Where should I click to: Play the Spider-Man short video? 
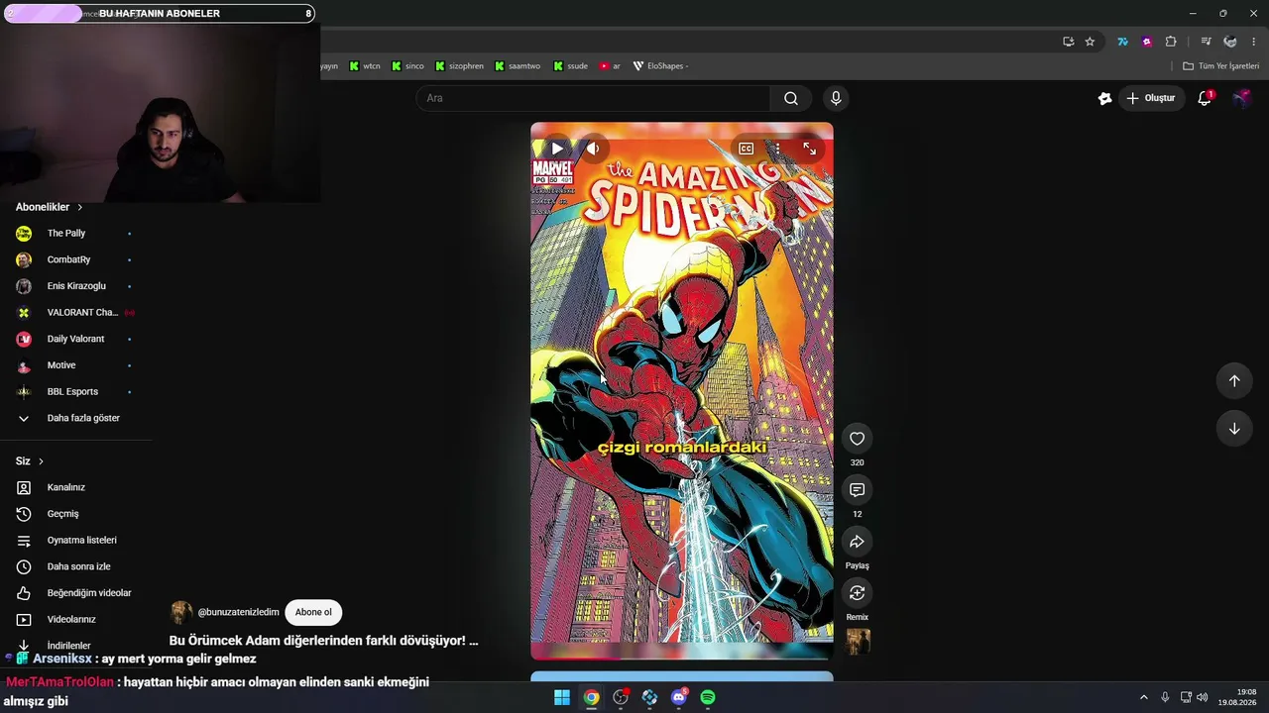[557, 149]
